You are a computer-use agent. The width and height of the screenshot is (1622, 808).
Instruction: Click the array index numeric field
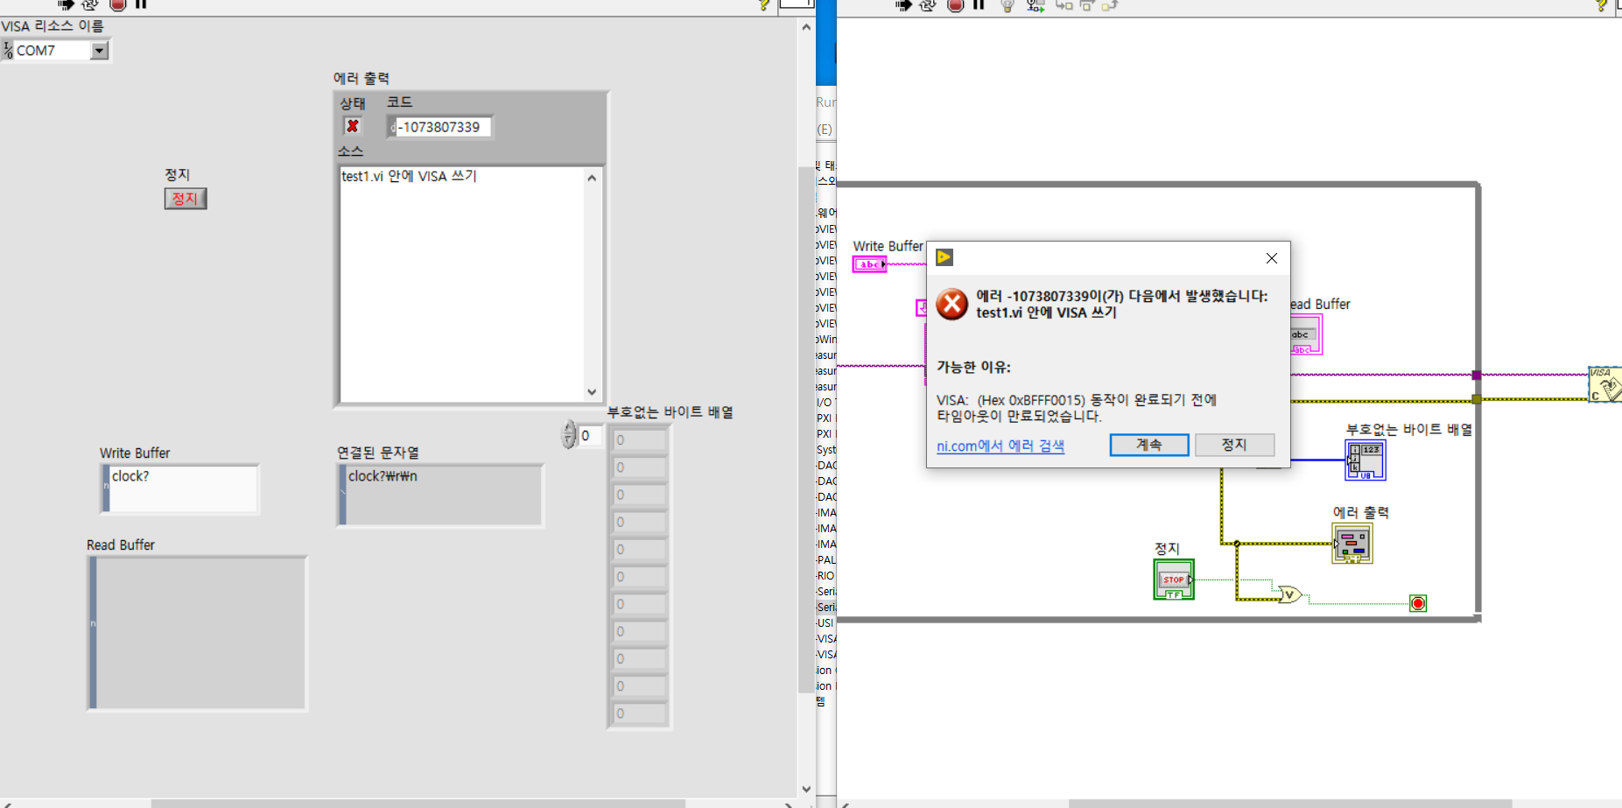[591, 435]
